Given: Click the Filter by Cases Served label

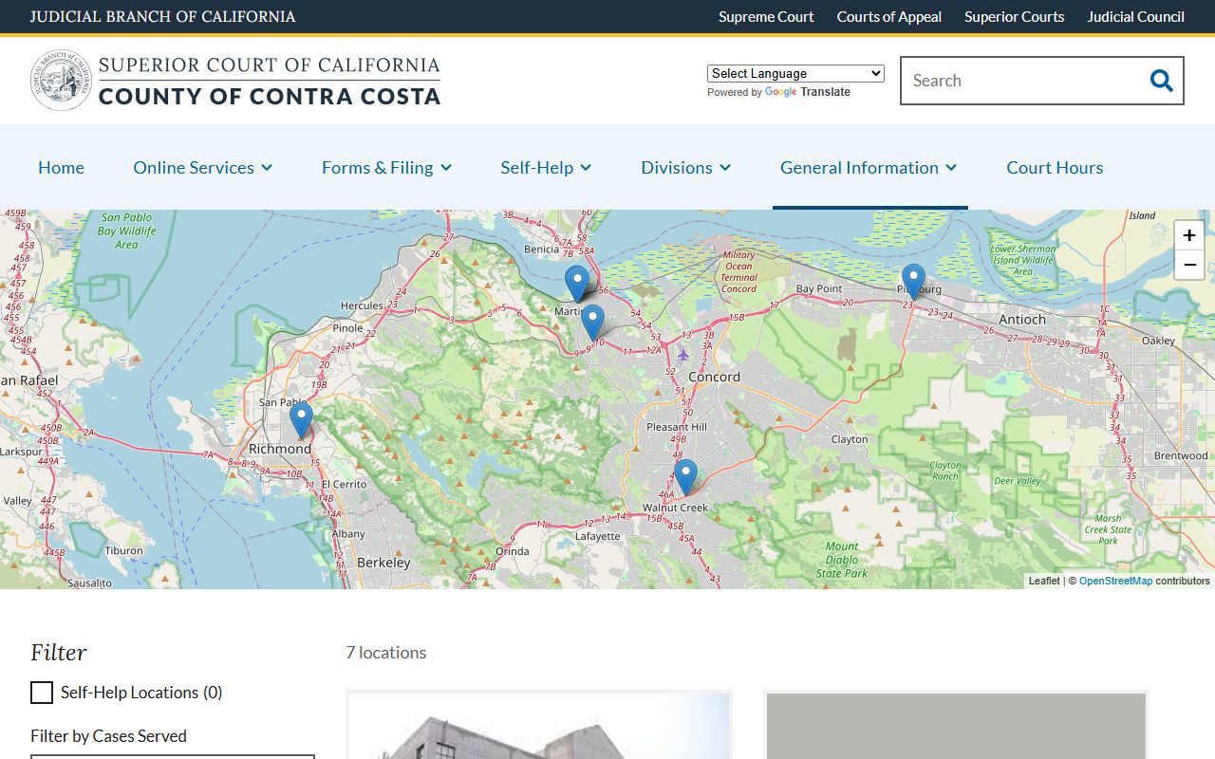Looking at the screenshot, I should tap(108, 736).
